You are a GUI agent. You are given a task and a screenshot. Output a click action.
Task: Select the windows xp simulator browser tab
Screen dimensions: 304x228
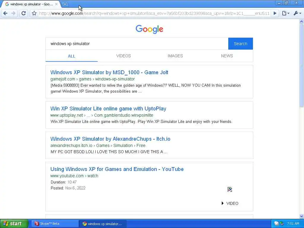[x=31, y=4]
